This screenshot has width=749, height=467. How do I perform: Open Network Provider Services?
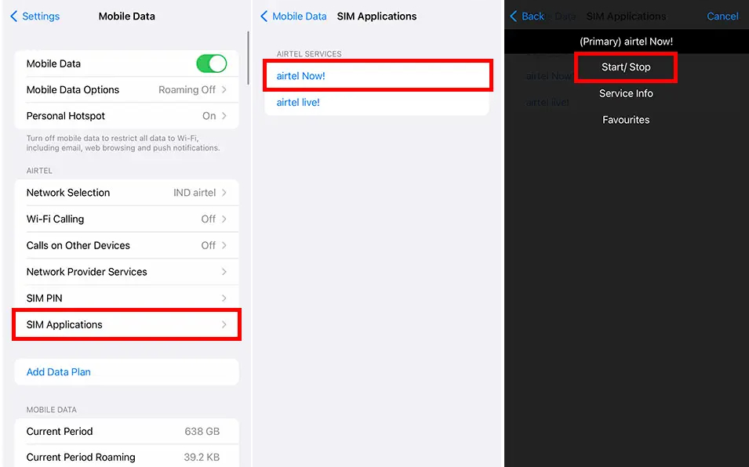point(126,272)
